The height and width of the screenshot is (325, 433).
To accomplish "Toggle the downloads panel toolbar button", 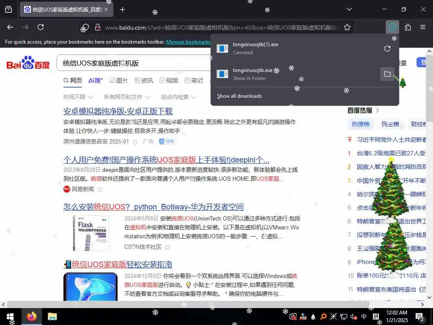I will (392, 27).
